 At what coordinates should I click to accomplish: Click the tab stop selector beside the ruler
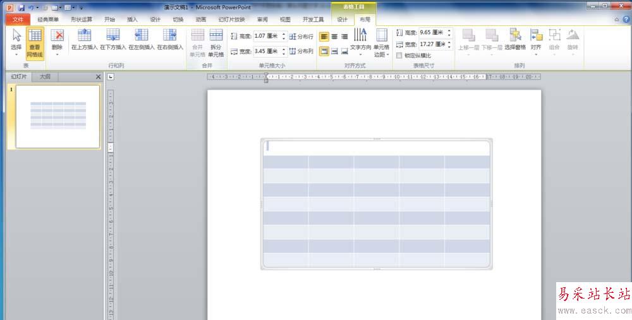pyautogui.click(x=111, y=76)
